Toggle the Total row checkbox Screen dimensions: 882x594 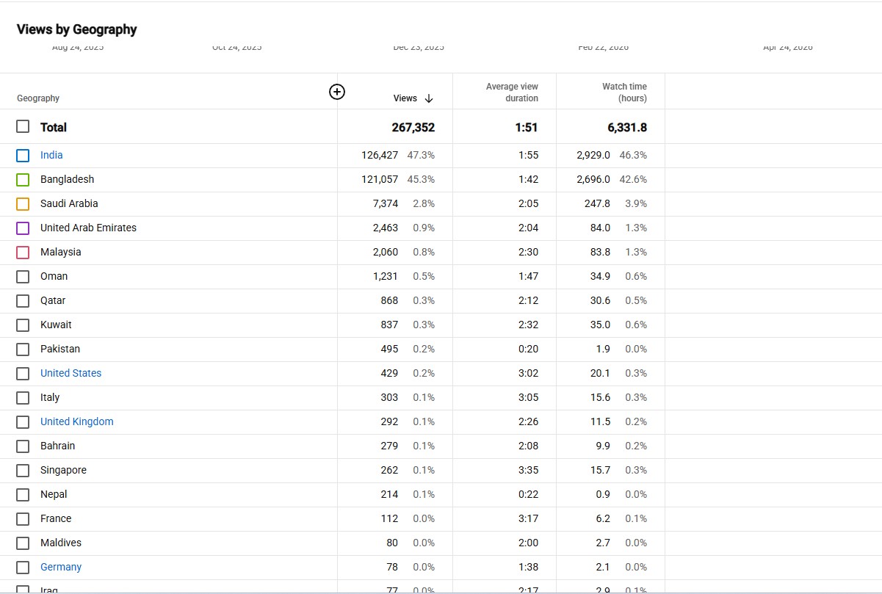[x=23, y=126]
